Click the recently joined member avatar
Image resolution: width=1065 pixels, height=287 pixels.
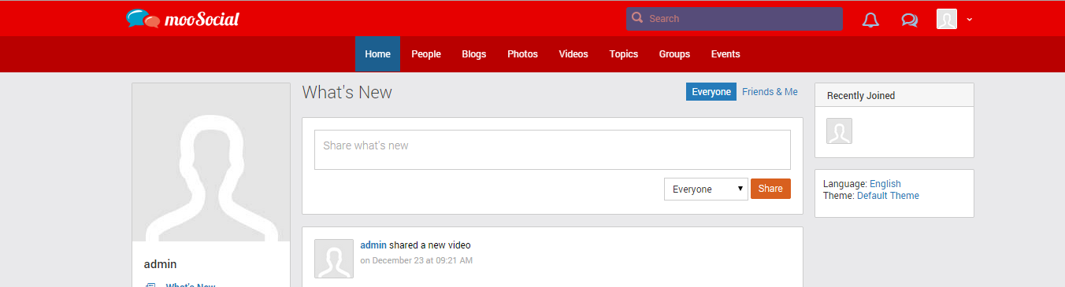pos(839,131)
